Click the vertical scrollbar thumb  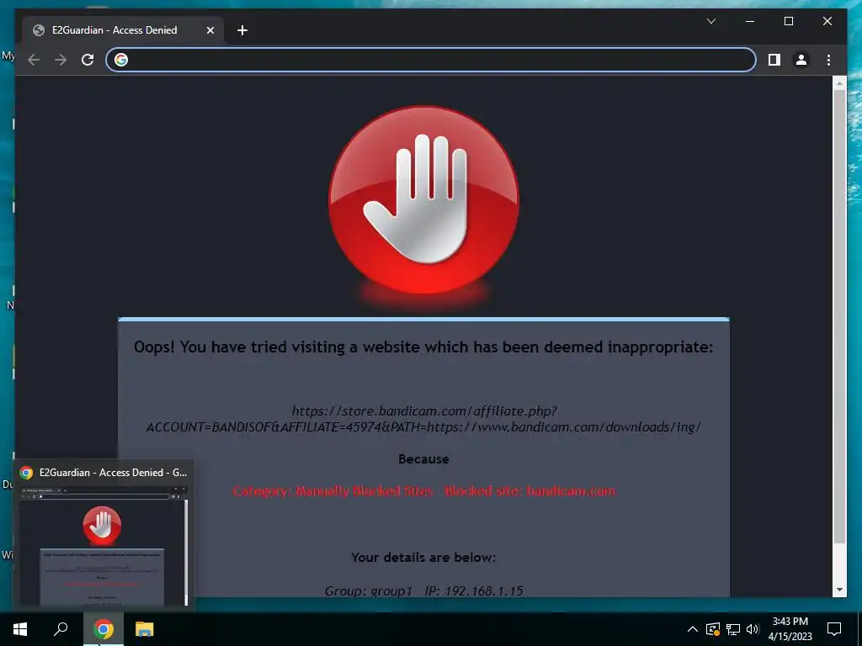point(839,316)
